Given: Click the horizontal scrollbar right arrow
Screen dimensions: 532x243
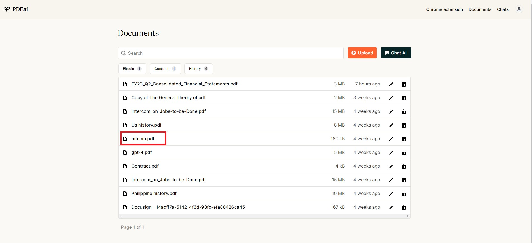Looking at the screenshot, I should click(408, 216).
